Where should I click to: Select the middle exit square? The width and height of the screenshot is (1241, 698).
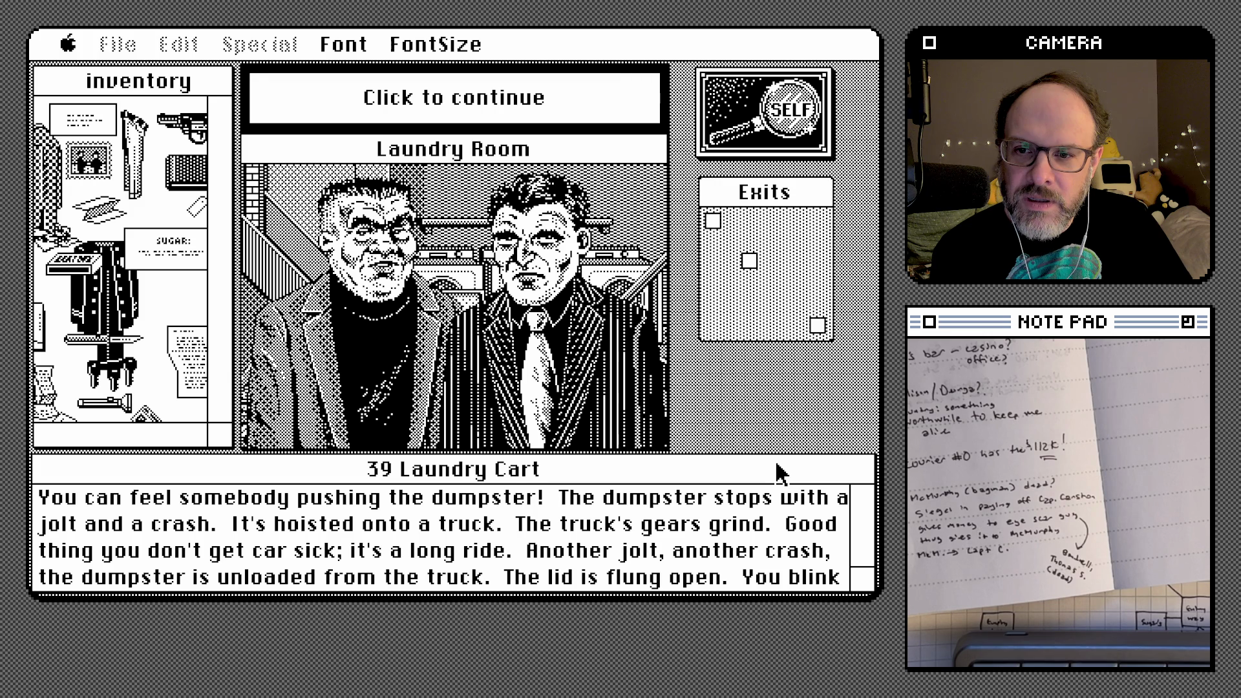[x=749, y=260]
